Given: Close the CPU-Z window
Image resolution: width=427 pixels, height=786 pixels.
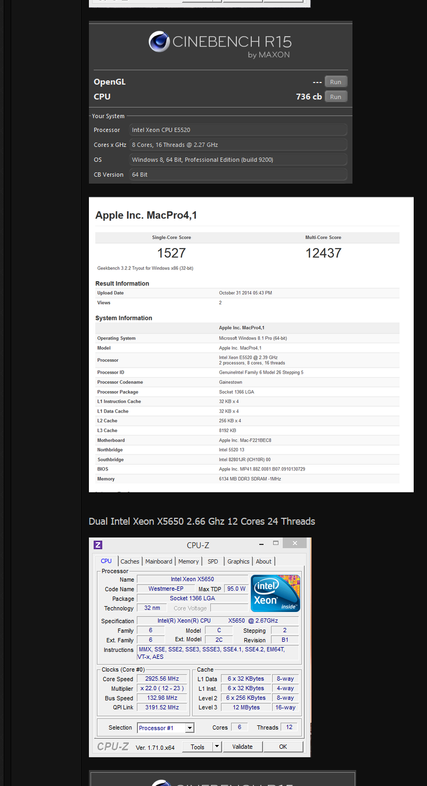Looking at the screenshot, I should pos(294,543).
